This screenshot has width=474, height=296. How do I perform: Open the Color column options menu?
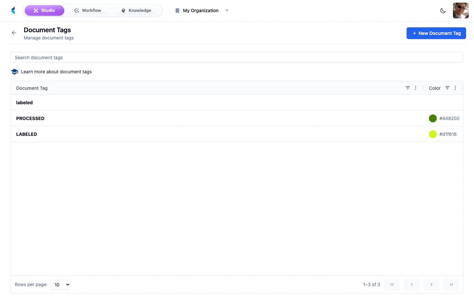(455, 88)
